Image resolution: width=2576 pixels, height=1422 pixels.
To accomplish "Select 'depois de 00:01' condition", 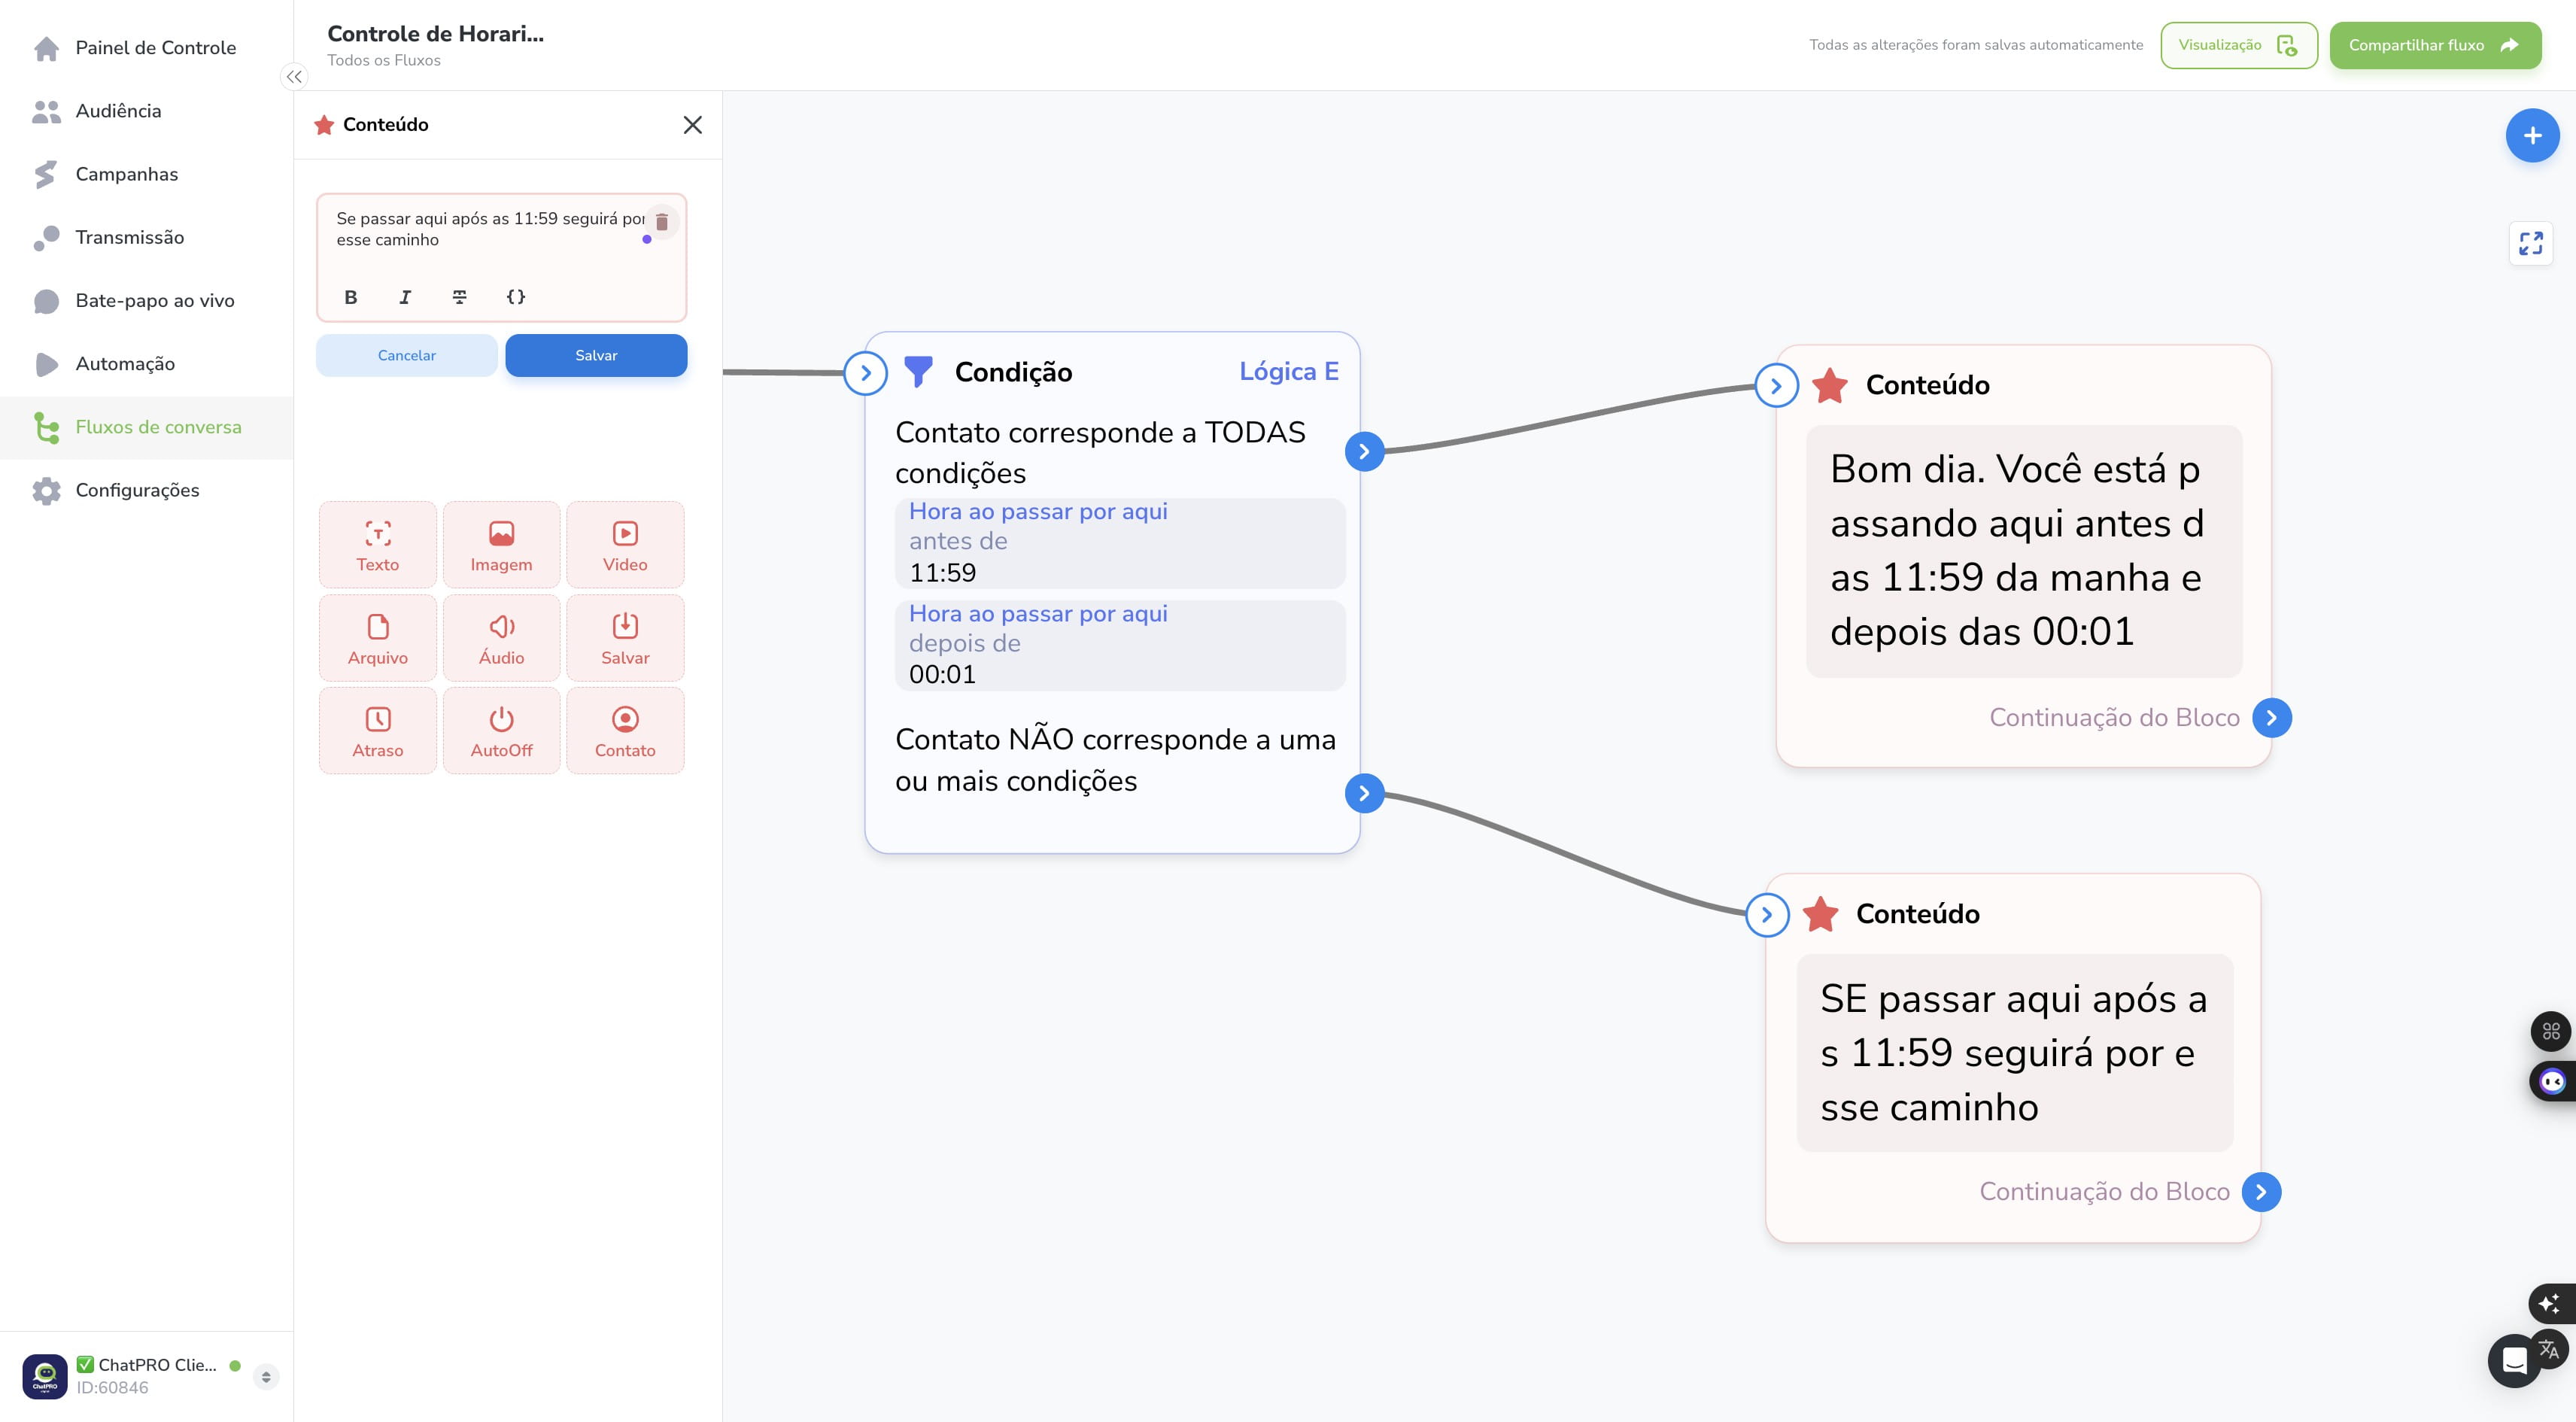I will click(x=1120, y=645).
